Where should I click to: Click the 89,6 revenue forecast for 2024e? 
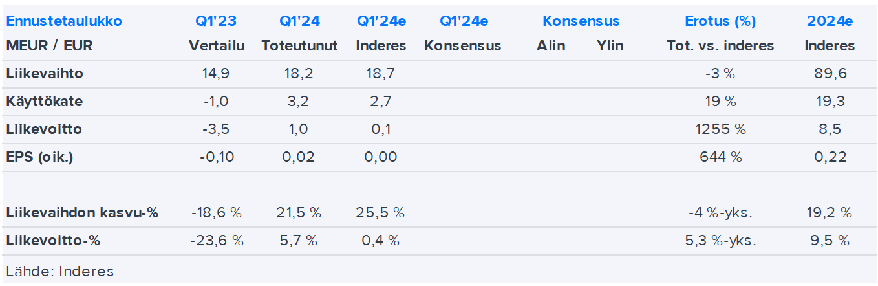(830, 74)
